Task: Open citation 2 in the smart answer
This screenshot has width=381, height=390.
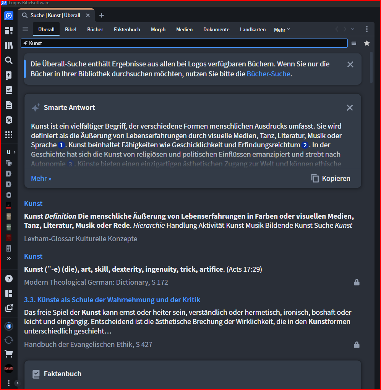Action: pyautogui.click(x=305, y=145)
